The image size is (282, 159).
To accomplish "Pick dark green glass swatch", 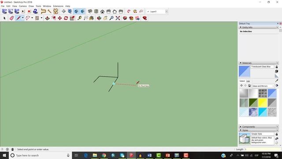I will tap(253, 103).
